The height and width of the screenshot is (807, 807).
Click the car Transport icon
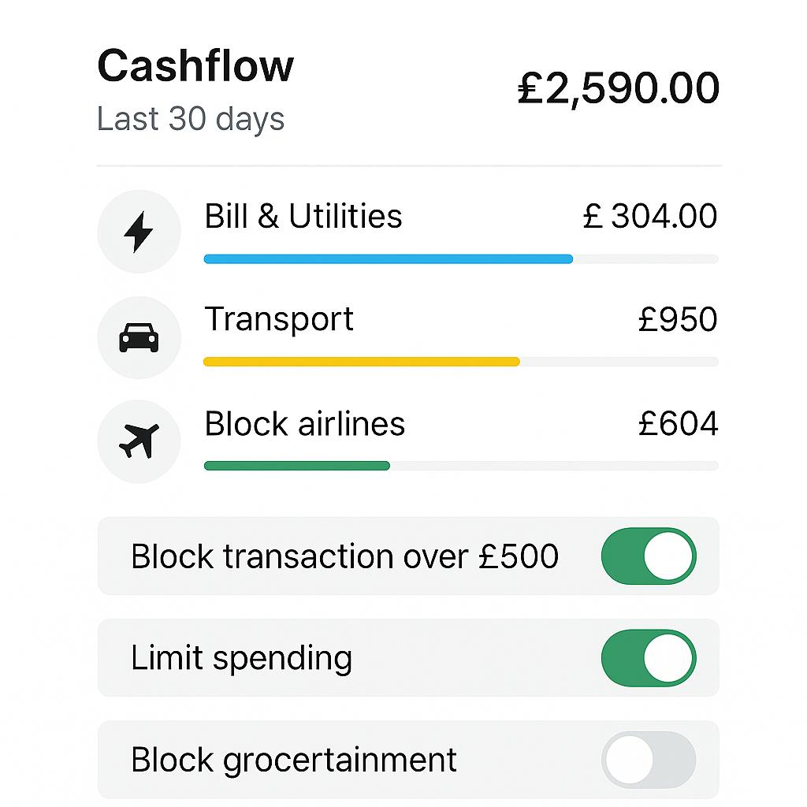coord(139,337)
